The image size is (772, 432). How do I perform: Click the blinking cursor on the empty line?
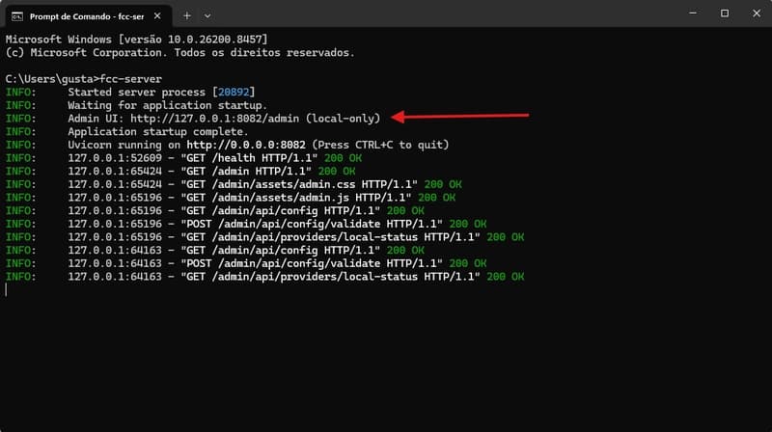pyautogui.click(x=7, y=290)
